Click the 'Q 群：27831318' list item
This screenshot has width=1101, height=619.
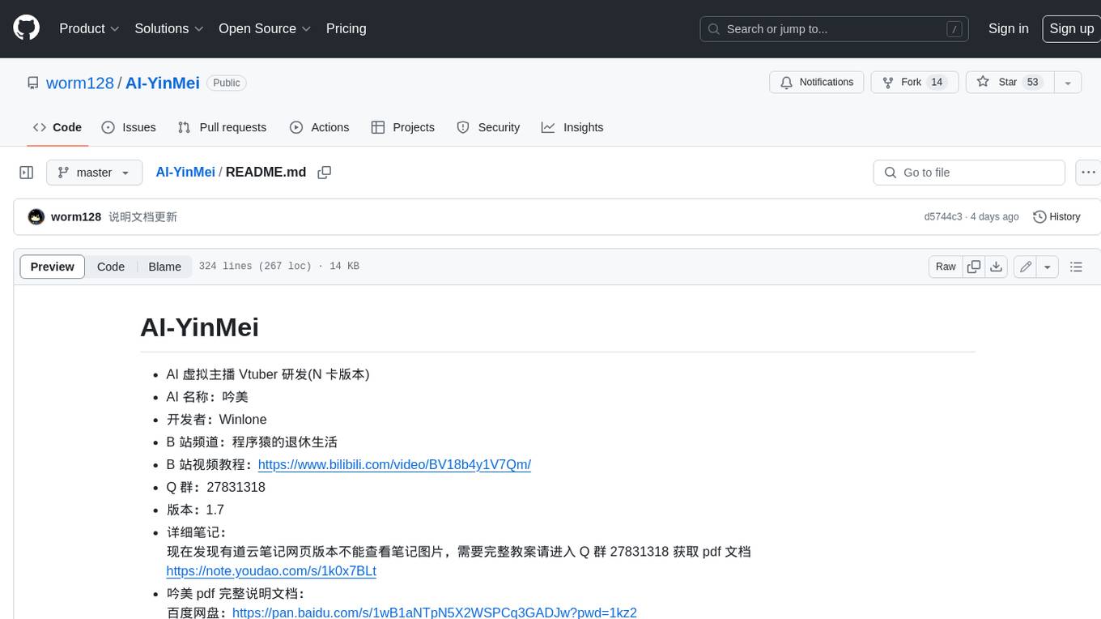(x=215, y=487)
